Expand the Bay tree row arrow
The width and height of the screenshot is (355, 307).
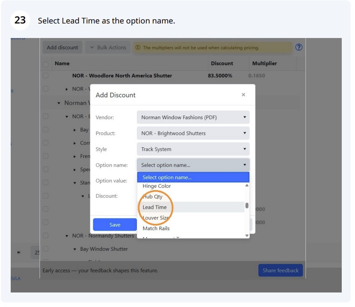75,130
